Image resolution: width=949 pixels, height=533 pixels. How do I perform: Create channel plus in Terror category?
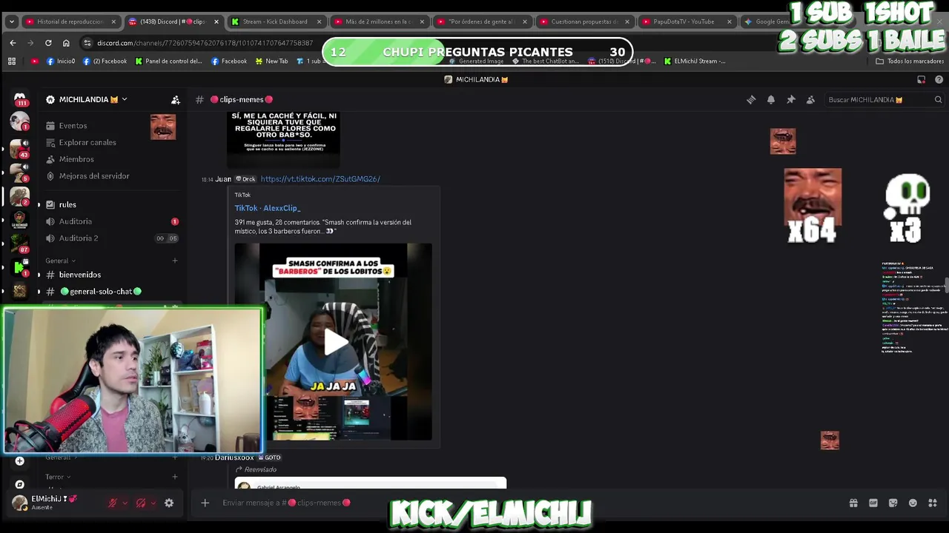tap(175, 477)
